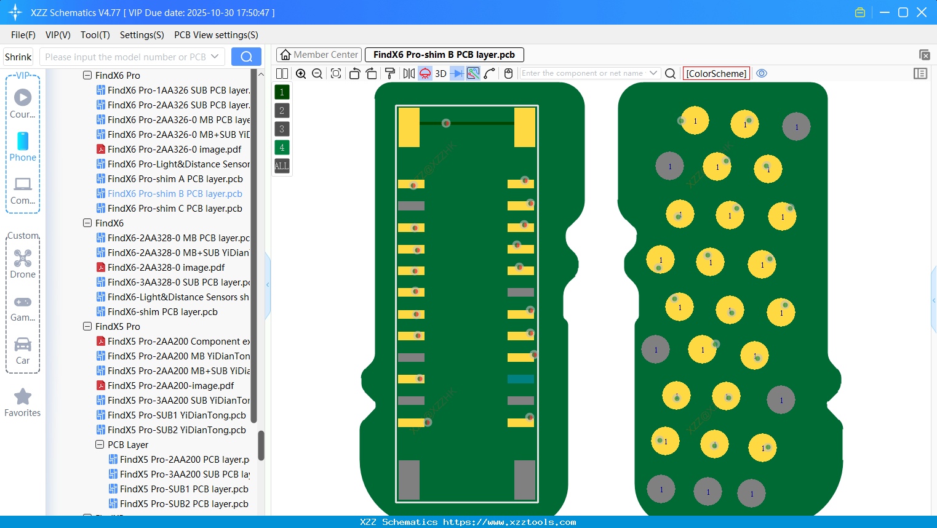
Task: Open the right side panel layout icon
Action: tap(920, 73)
